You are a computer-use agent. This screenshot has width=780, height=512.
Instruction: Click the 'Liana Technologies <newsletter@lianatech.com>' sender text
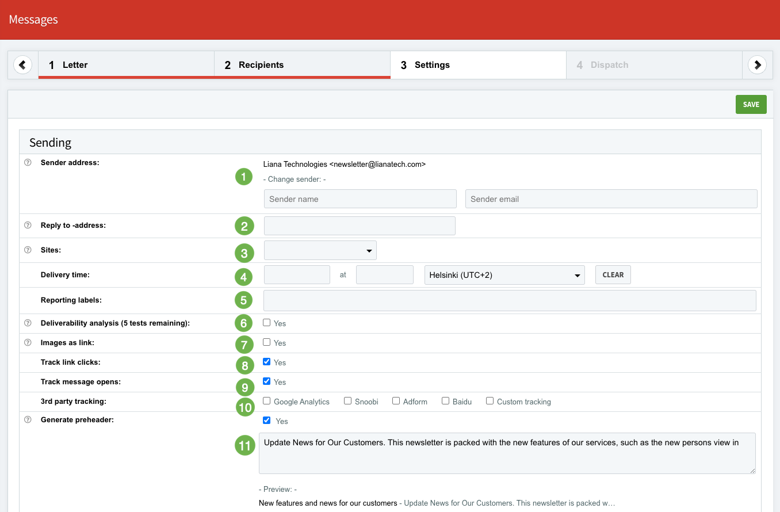click(x=345, y=164)
